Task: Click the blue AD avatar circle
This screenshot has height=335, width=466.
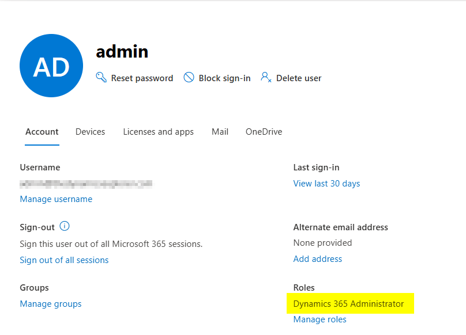Action: (51, 66)
